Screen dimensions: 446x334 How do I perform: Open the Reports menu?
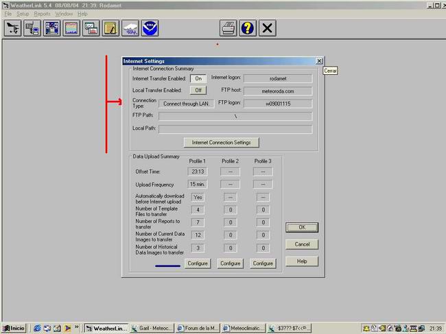click(42, 14)
